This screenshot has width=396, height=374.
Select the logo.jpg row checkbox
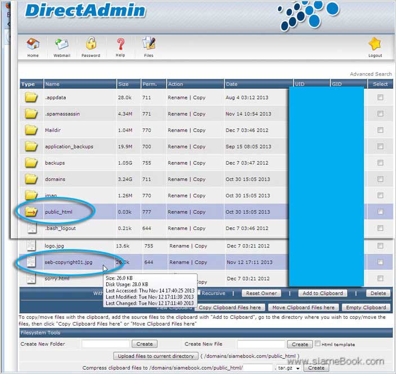380,245
